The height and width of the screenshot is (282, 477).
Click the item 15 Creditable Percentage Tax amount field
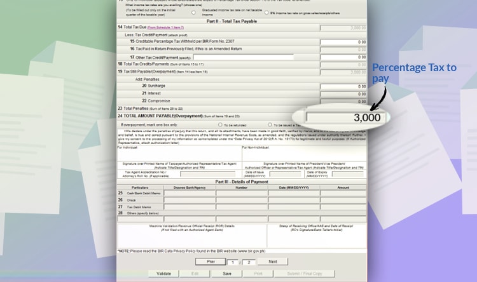coord(343,42)
